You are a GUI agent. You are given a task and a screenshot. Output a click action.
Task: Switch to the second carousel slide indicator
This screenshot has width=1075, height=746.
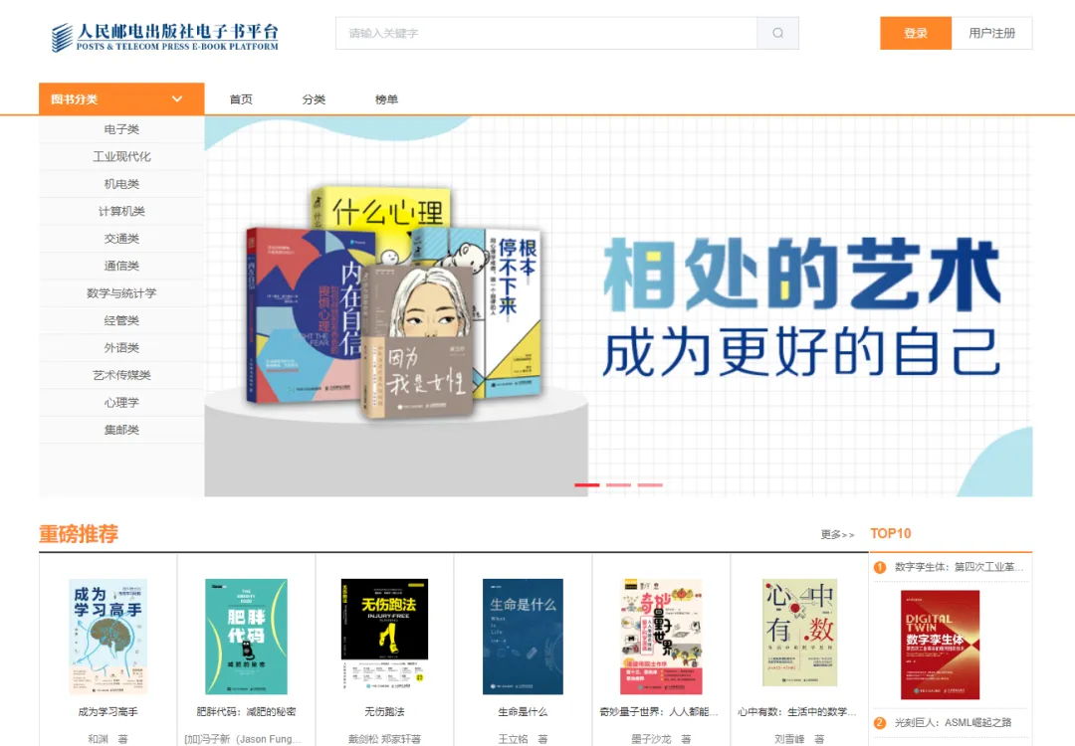pos(618,485)
